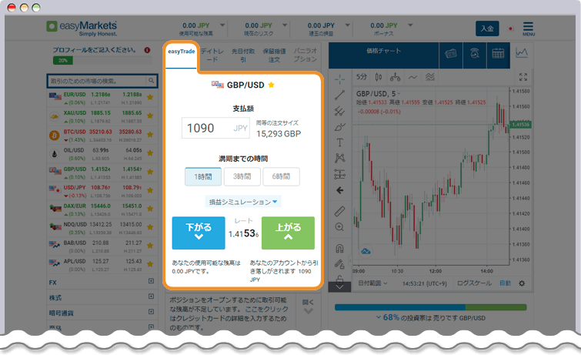
Task: Click 5分 timeframe selector
Action: tap(362, 77)
